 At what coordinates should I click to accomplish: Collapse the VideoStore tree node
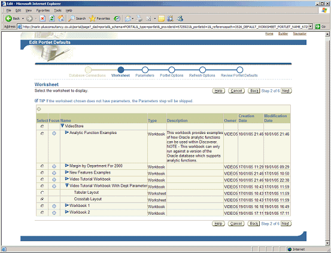62,126
